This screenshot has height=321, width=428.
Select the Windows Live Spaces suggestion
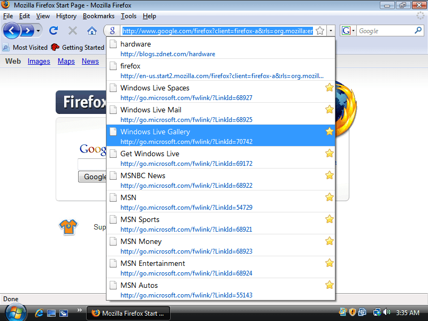[x=220, y=92]
